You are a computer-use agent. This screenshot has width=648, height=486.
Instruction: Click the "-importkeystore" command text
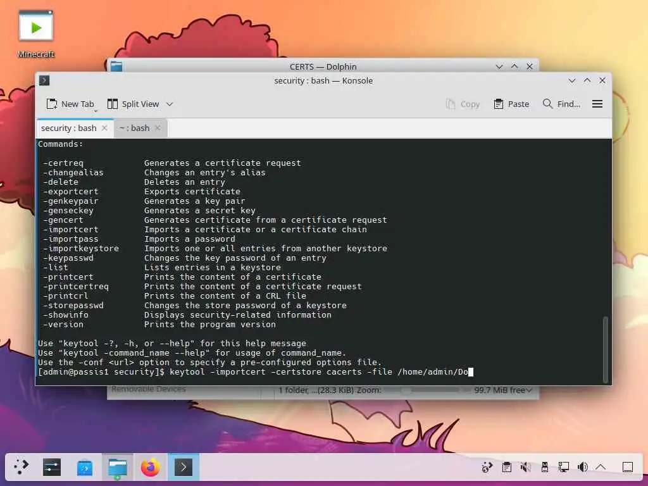[81, 248]
